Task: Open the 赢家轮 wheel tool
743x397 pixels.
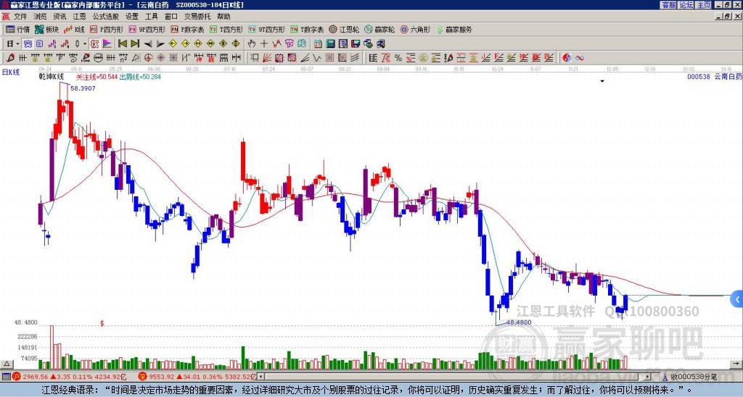Action: click(x=379, y=29)
